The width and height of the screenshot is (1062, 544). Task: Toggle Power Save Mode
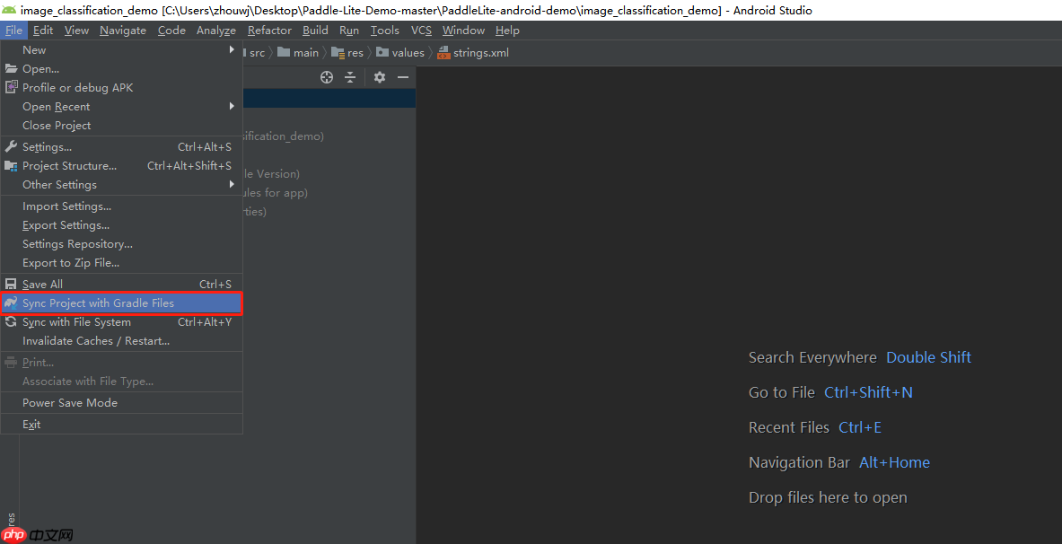coord(70,403)
